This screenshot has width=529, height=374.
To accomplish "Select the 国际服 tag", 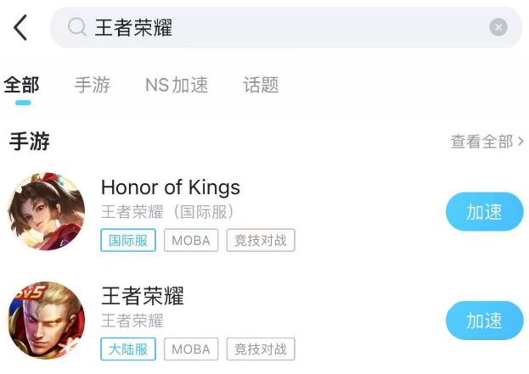I will [x=128, y=240].
